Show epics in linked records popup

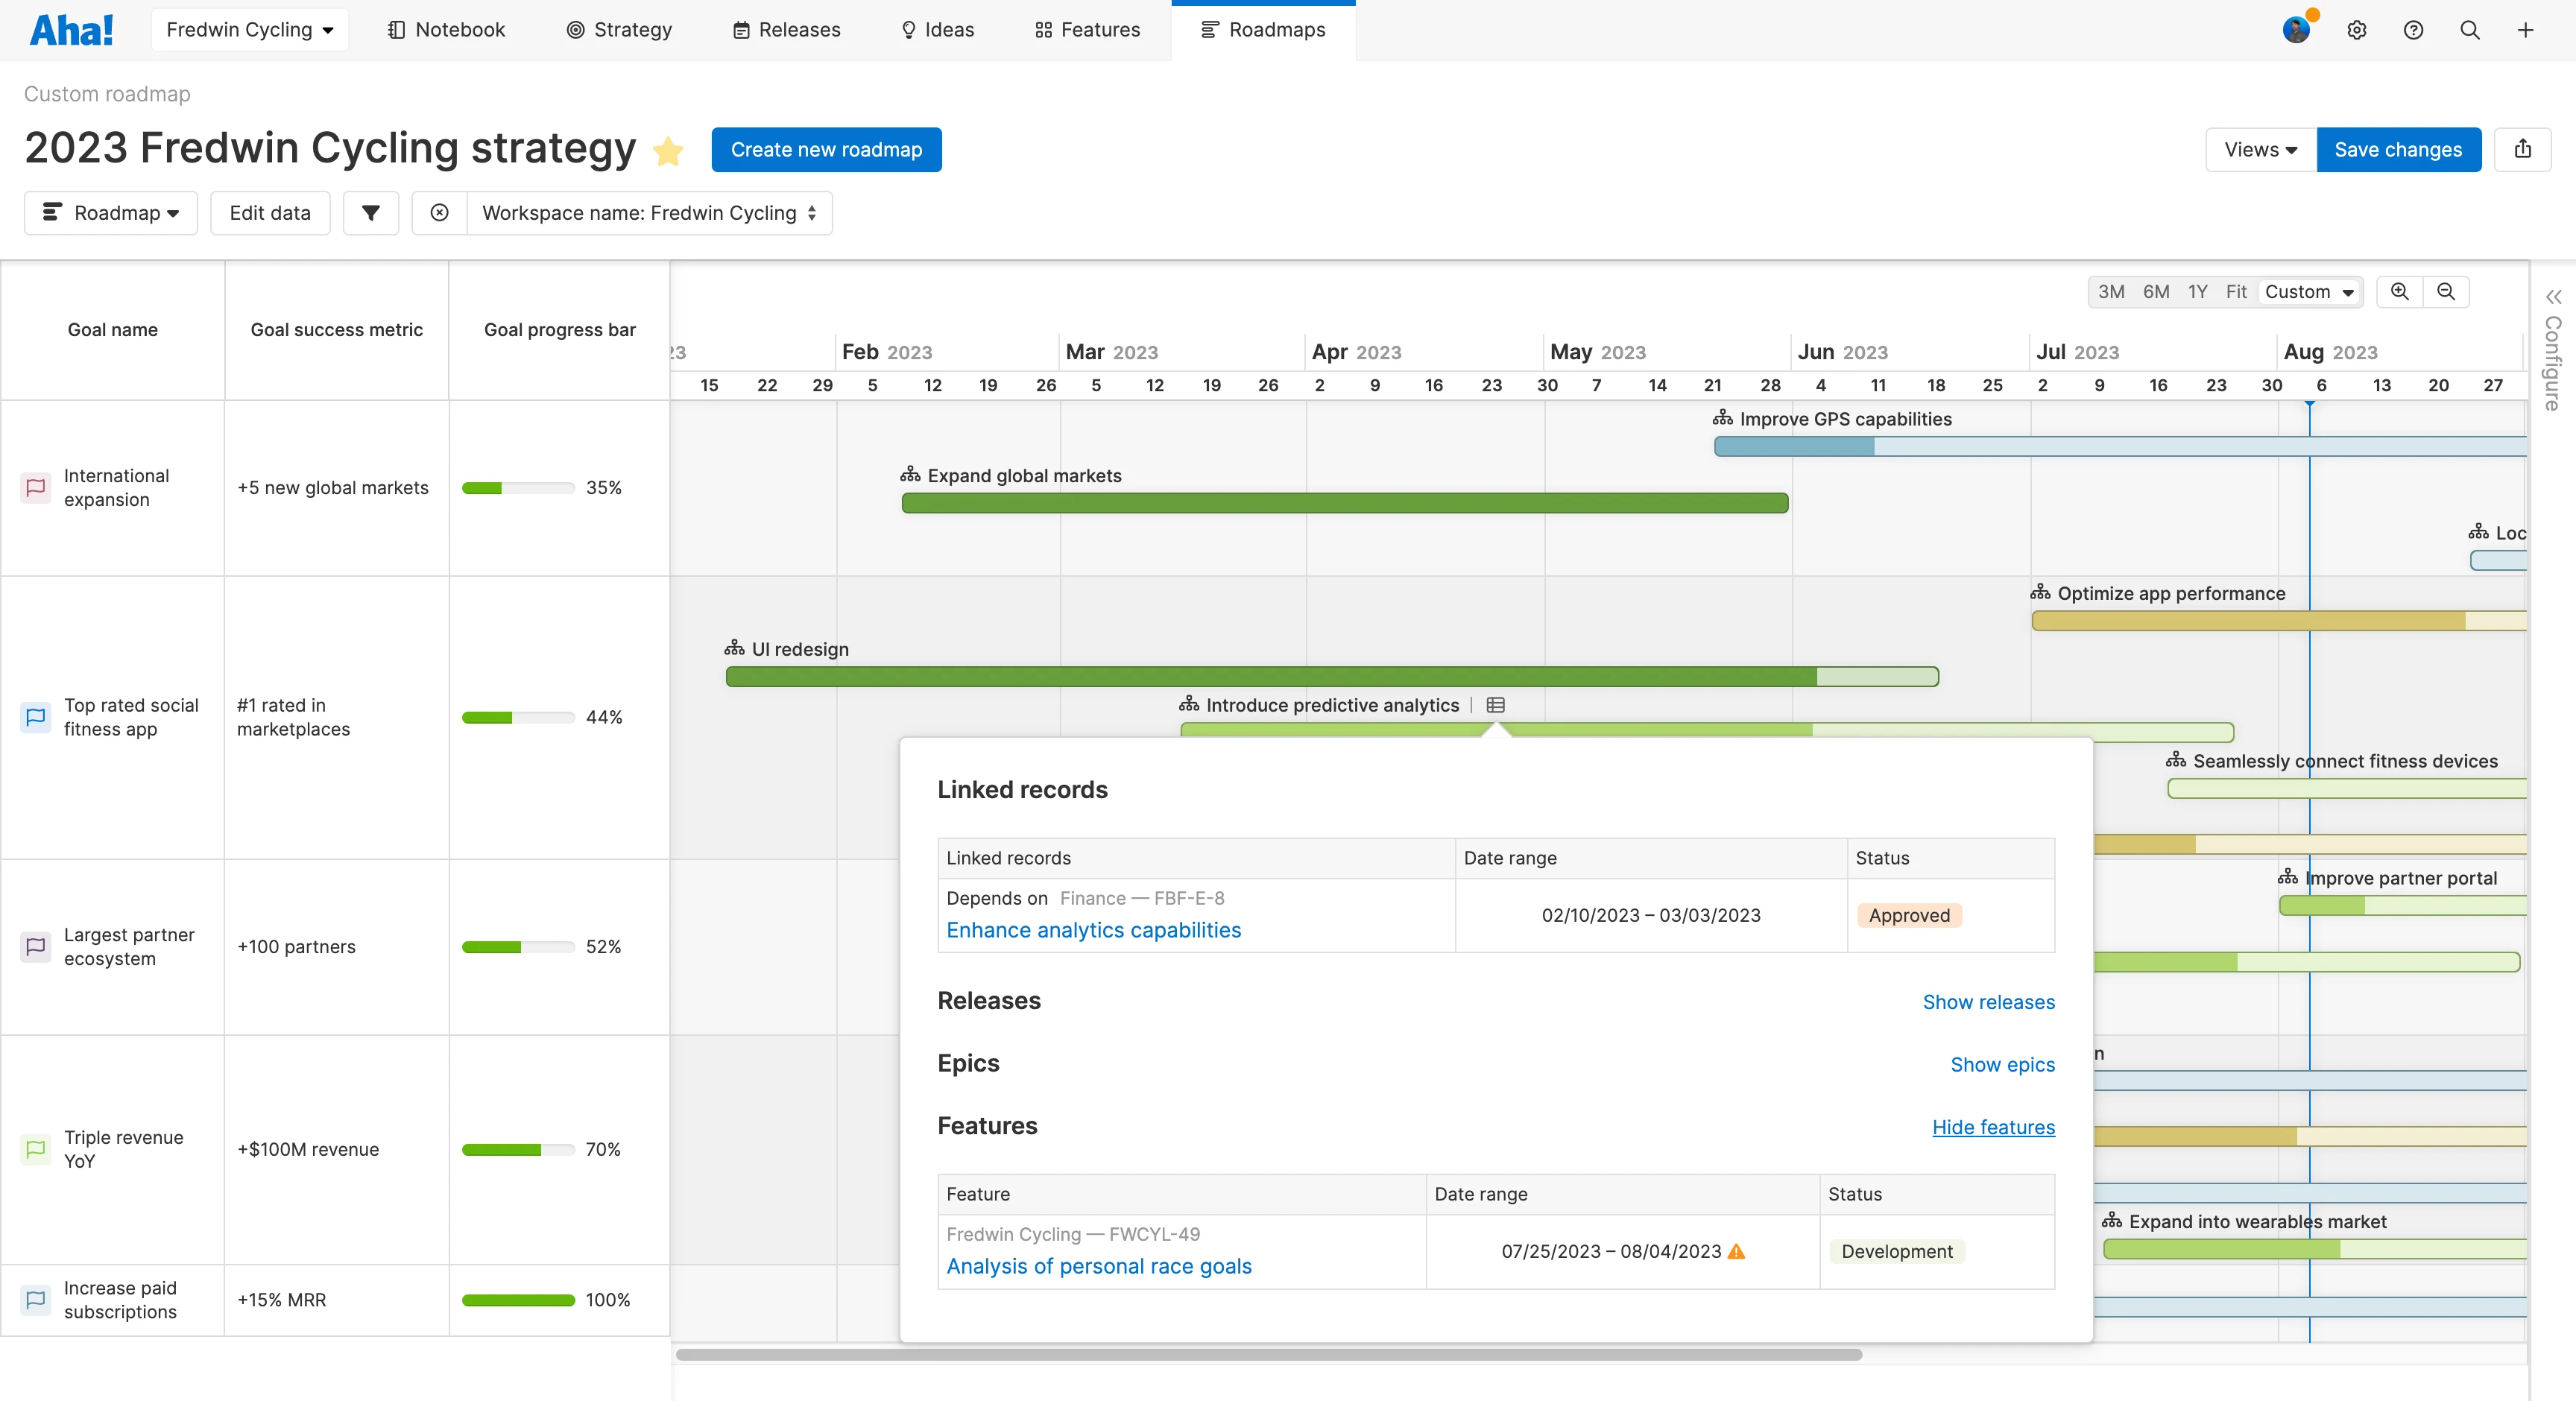pos(2002,1065)
